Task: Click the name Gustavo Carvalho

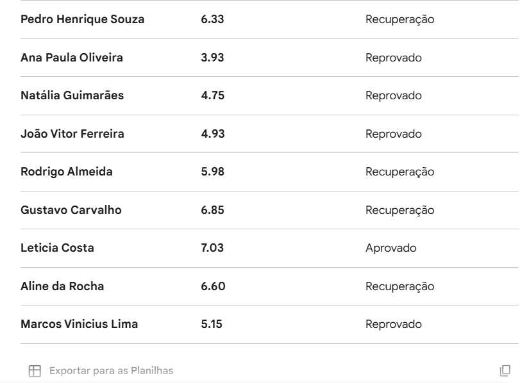Action: tap(71, 210)
